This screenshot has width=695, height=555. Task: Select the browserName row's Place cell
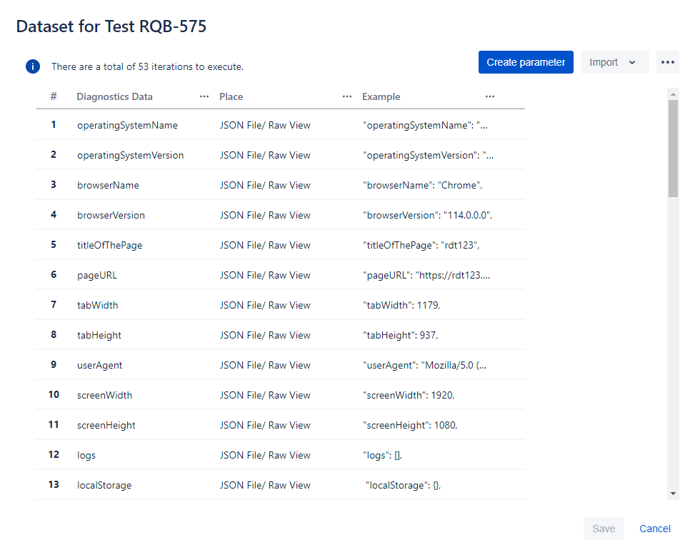click(x=265, y=185)
